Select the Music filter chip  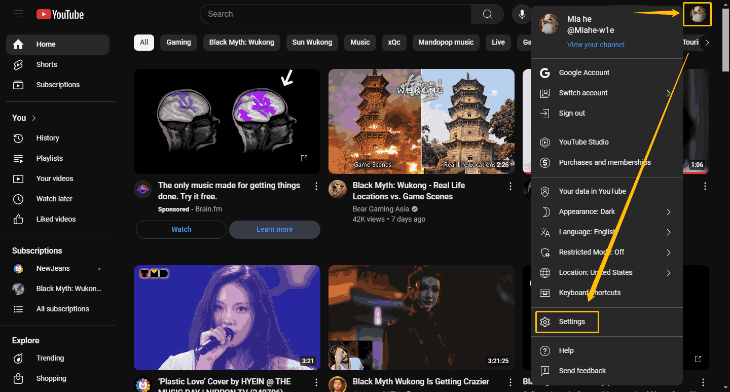360,43
